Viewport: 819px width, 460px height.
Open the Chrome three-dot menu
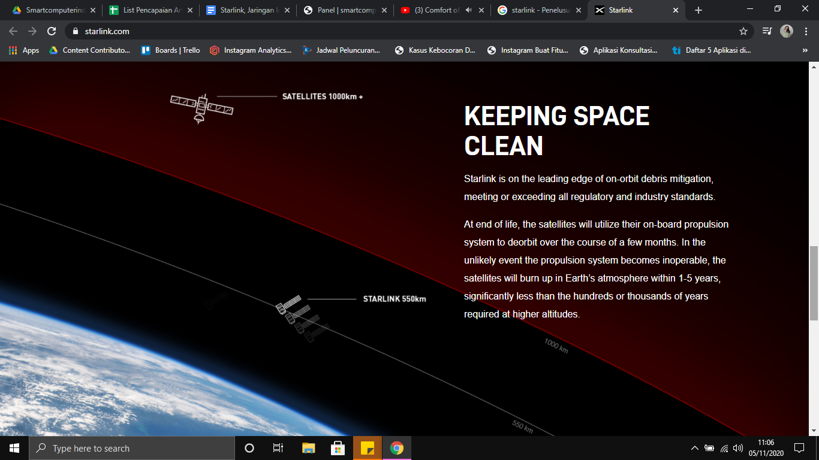[806, 31]
